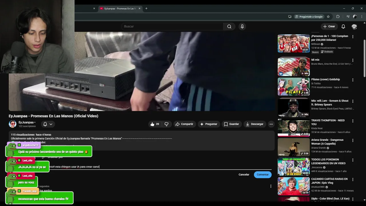
Task: Focus the Buscar search field
Action: click(172, 26)
